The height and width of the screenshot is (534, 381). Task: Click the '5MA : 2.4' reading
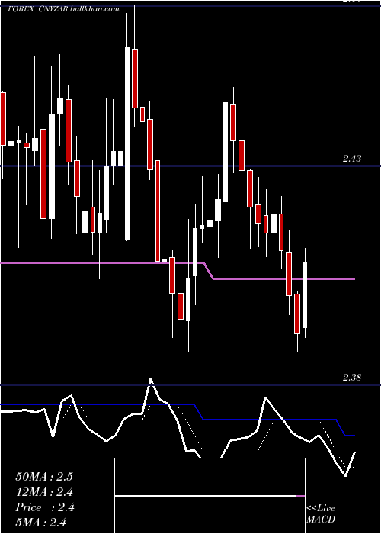[41, 523]
